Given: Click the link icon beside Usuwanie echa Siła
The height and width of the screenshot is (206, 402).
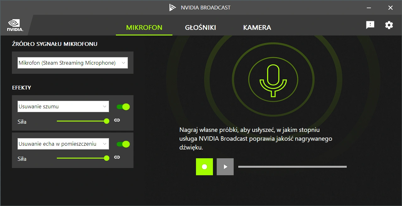Looking at the screenshot, I should point(117,157).
